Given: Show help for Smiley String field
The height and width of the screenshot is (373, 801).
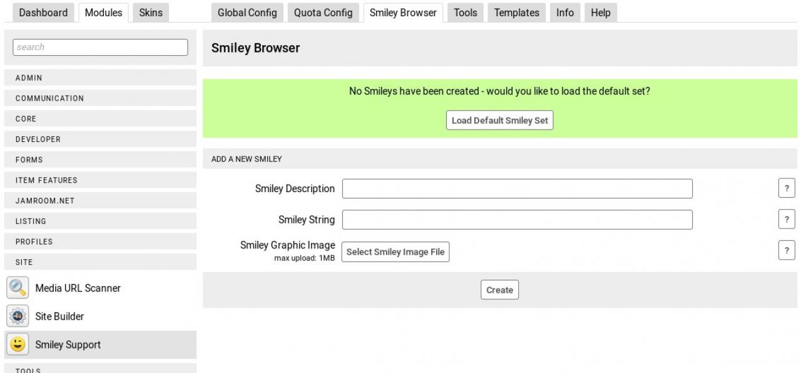Looking at the screenshot, I should pos(786,220).
